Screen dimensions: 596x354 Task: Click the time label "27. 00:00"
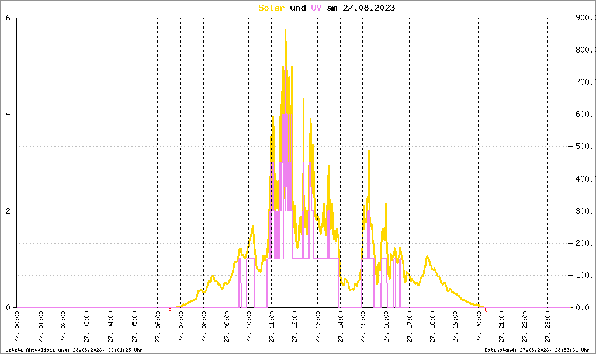17,327
